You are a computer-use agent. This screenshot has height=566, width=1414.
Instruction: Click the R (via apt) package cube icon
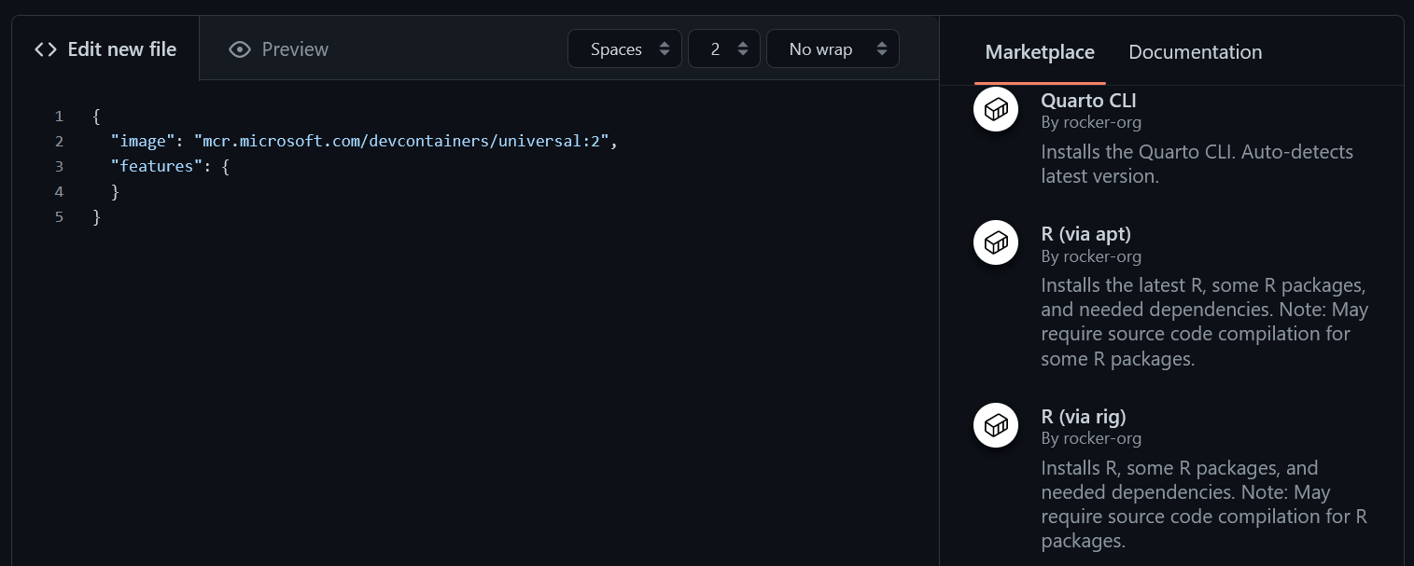995,242
